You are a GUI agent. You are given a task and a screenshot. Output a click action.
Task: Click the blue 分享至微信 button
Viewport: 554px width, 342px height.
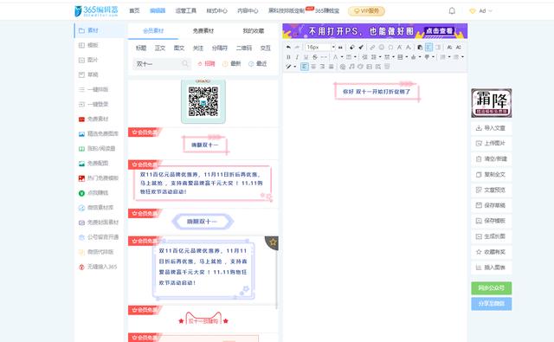click(x=491, y=304)
